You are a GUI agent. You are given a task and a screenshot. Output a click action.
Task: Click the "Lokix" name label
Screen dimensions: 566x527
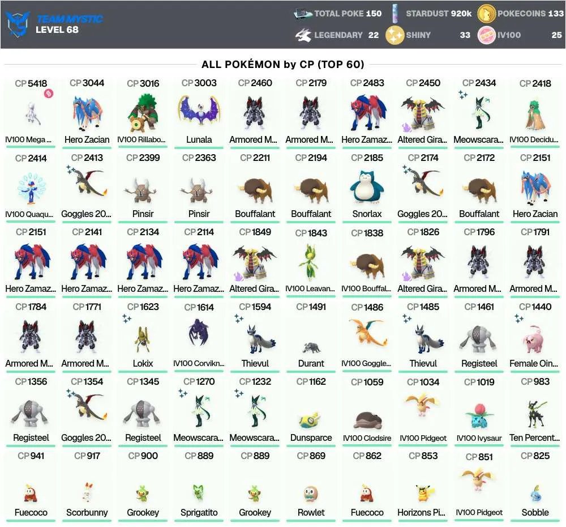(x=143, y=363)
